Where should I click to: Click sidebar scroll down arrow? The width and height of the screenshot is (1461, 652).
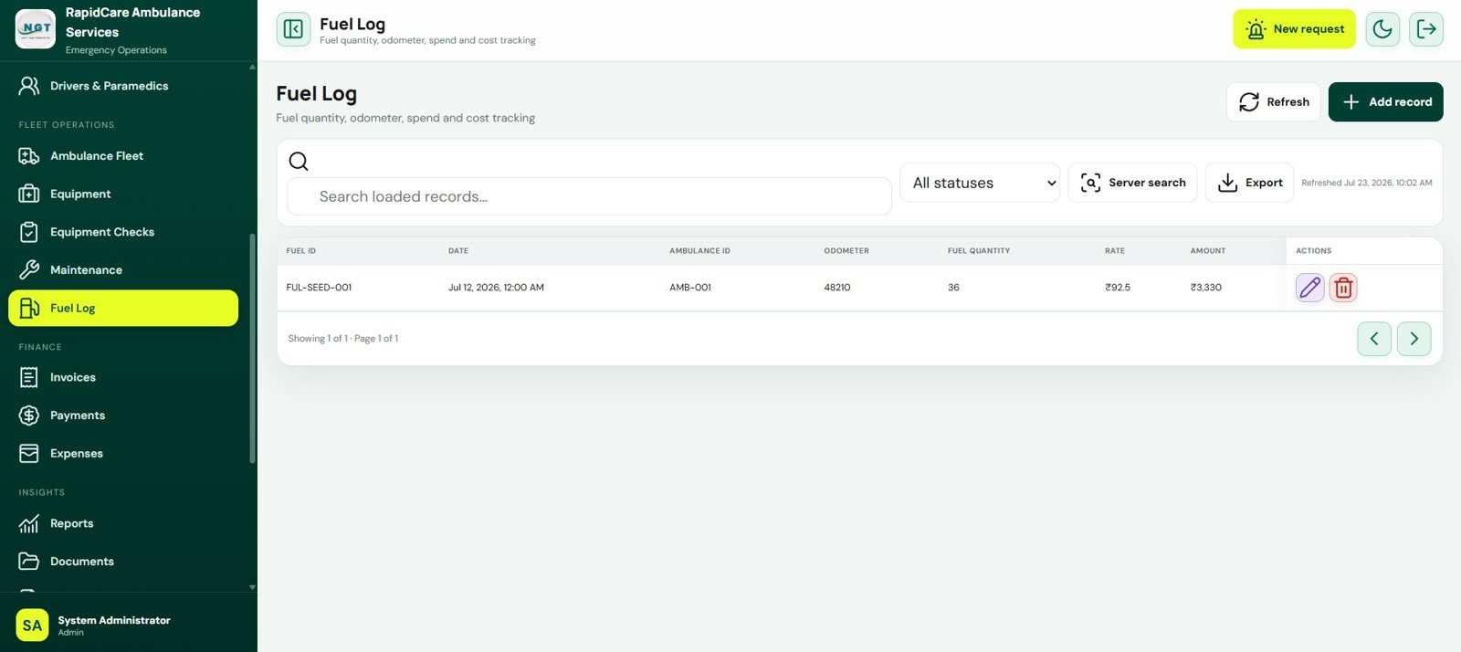click(x=253, y=587)
